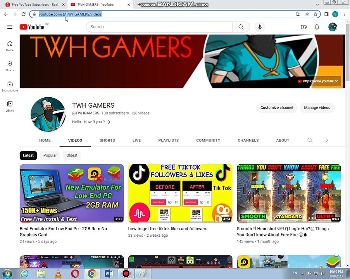Viewport: 350px width, 279px height.
Task: Open Windows Explorer from taskbar
Action: (x=41, y=274)
